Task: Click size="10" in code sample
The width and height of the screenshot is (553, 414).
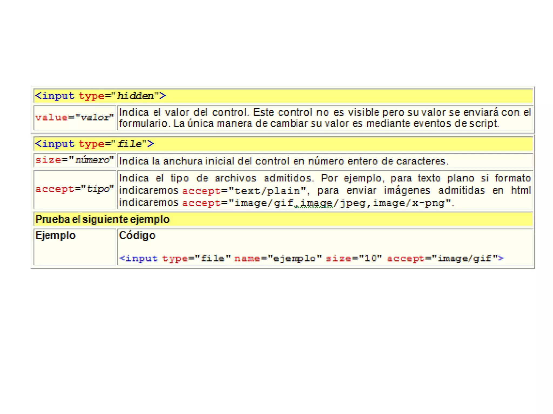Action: (354, 258)
